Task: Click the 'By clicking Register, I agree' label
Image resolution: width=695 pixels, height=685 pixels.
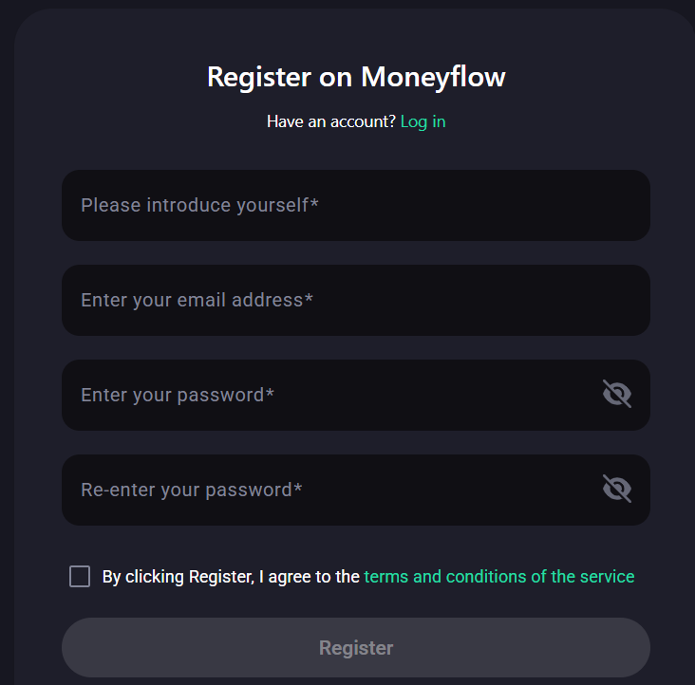Action: (231, 576)
